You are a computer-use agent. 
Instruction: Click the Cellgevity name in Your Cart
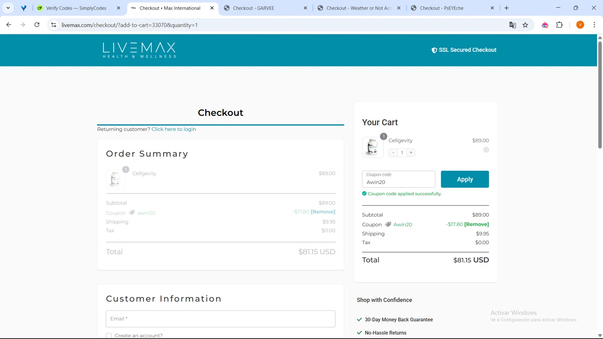[400, 141]
